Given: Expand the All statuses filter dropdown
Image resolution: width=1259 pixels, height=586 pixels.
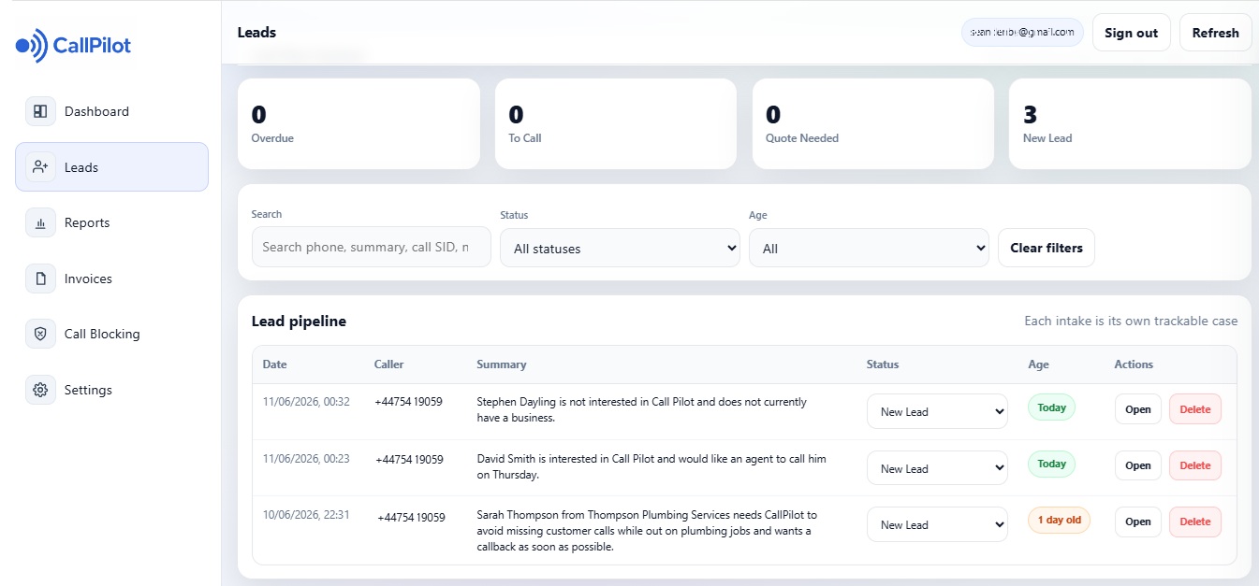Looking at the screenshot, I should (620, 248).
